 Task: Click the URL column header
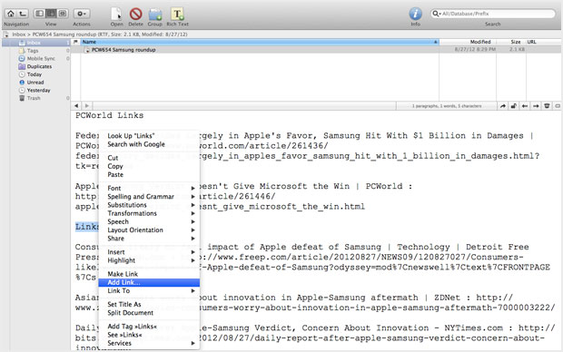pos(544,42)
